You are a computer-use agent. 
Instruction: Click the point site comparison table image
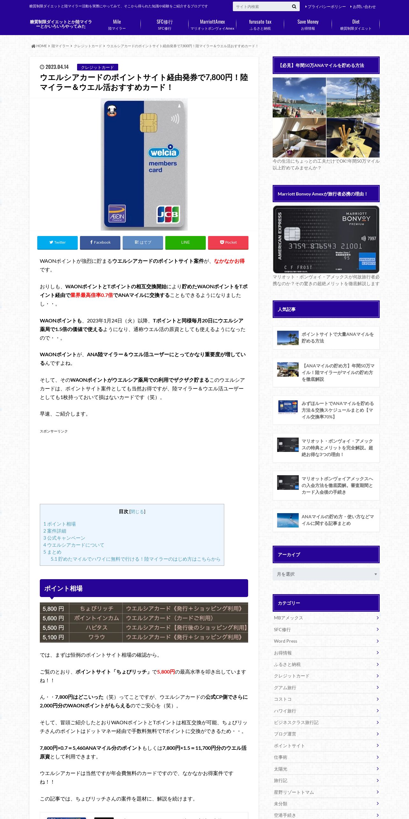click(x=144, y=623)
